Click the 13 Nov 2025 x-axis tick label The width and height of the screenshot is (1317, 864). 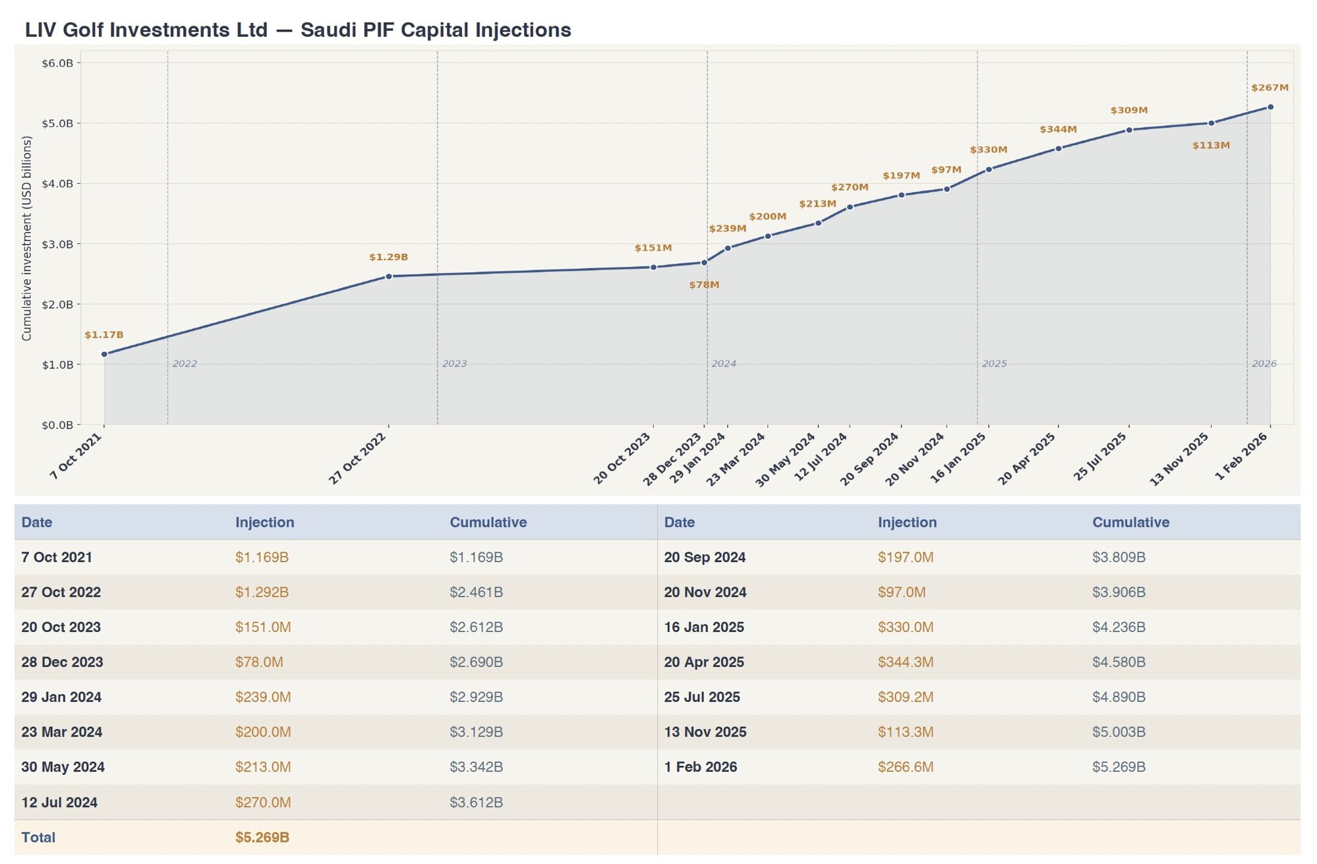coord(1180,459)
